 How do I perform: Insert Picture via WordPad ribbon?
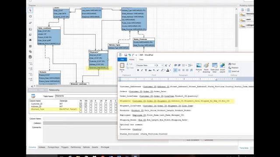click(x=199, y=68)
